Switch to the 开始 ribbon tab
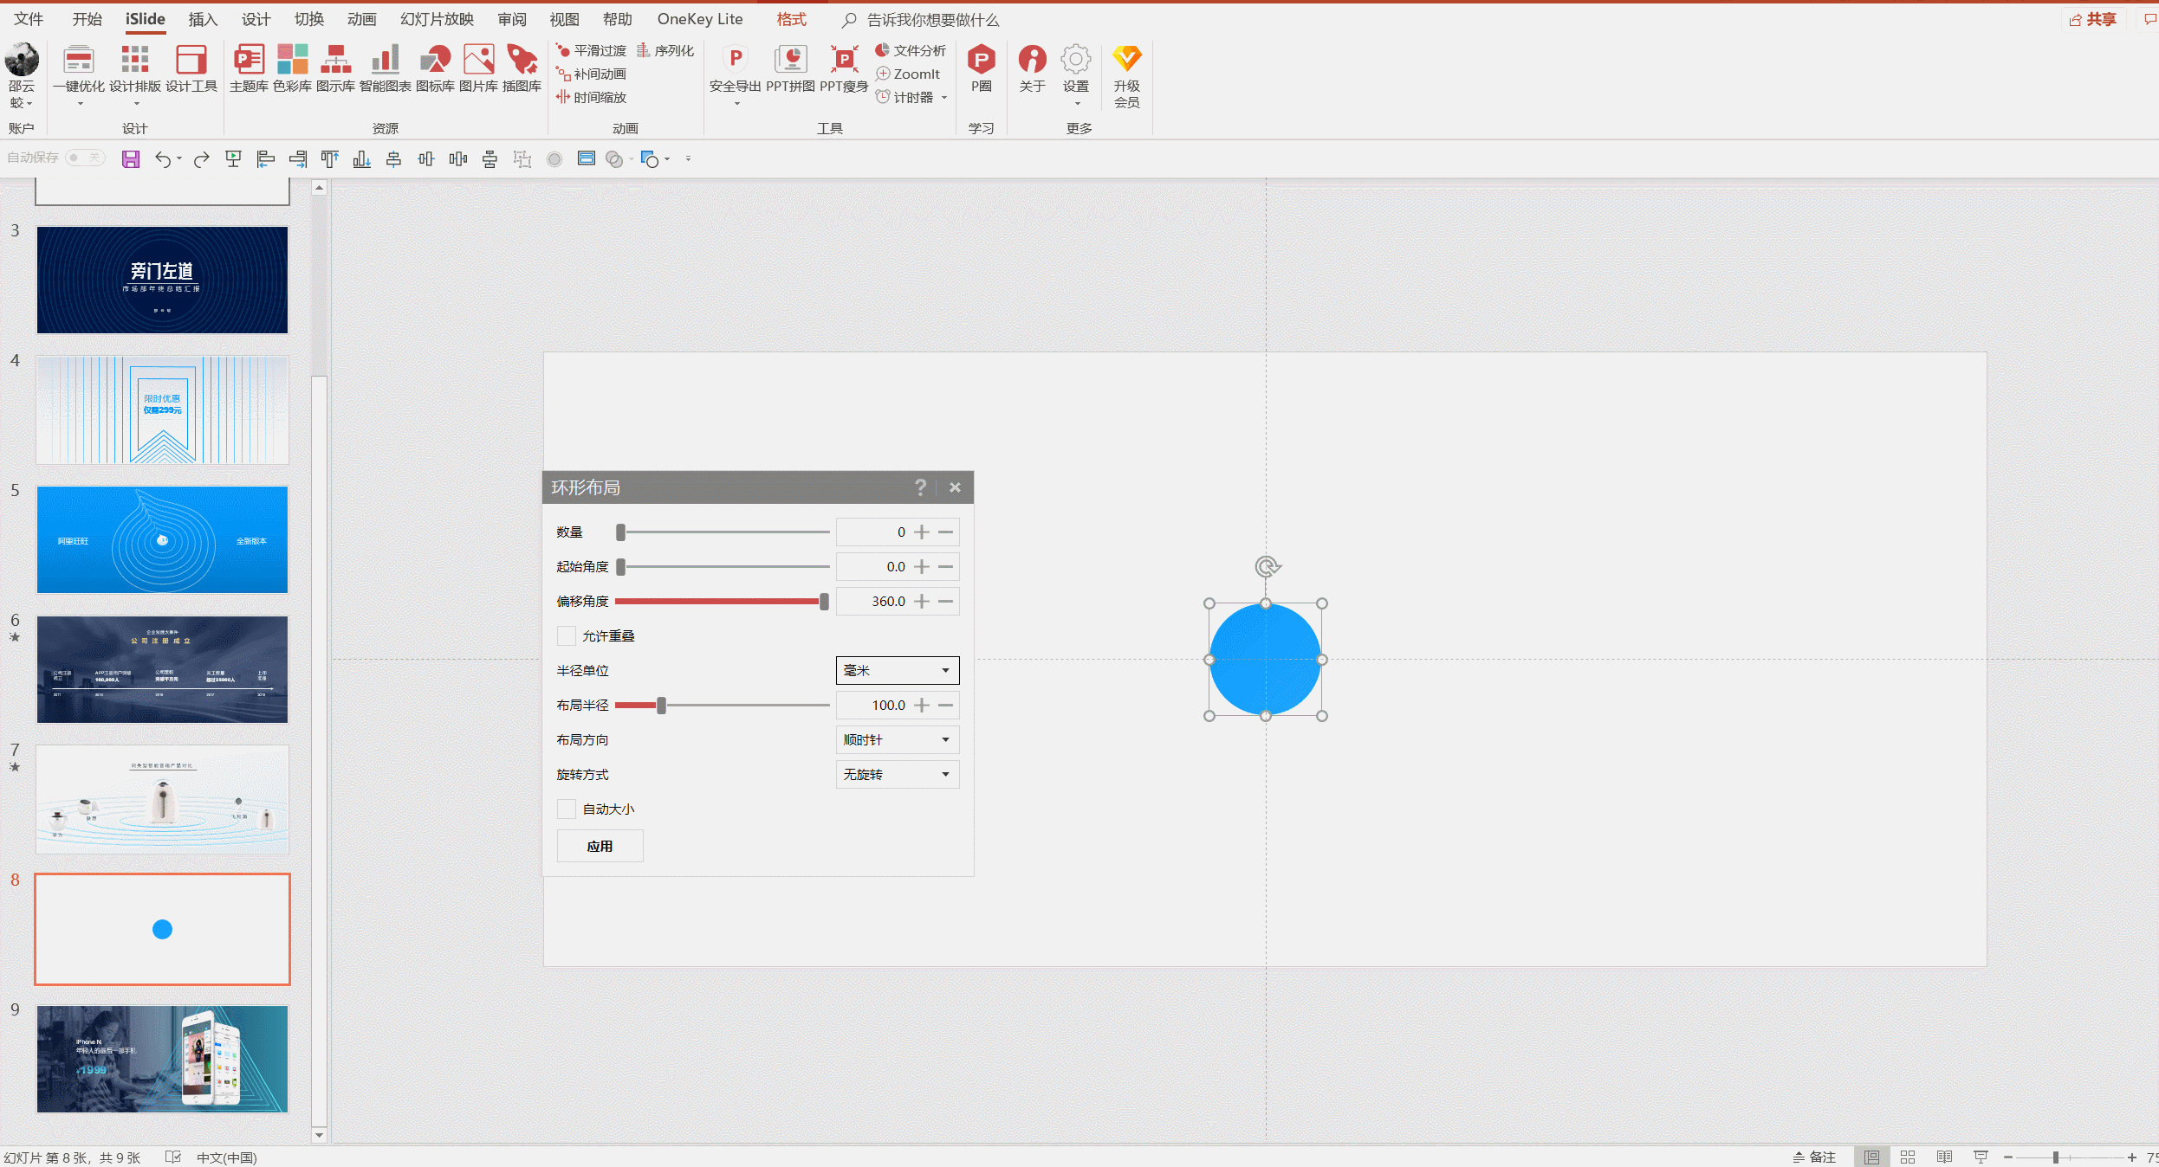2159x1167 pixels. [x=87, y=19]
